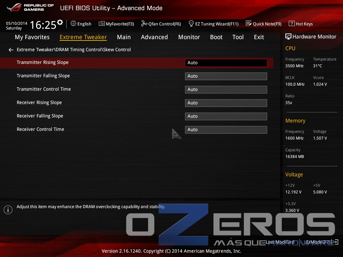Click the Hot Keys question mark icon
The image size is (343, 257).
click(292, 23)
